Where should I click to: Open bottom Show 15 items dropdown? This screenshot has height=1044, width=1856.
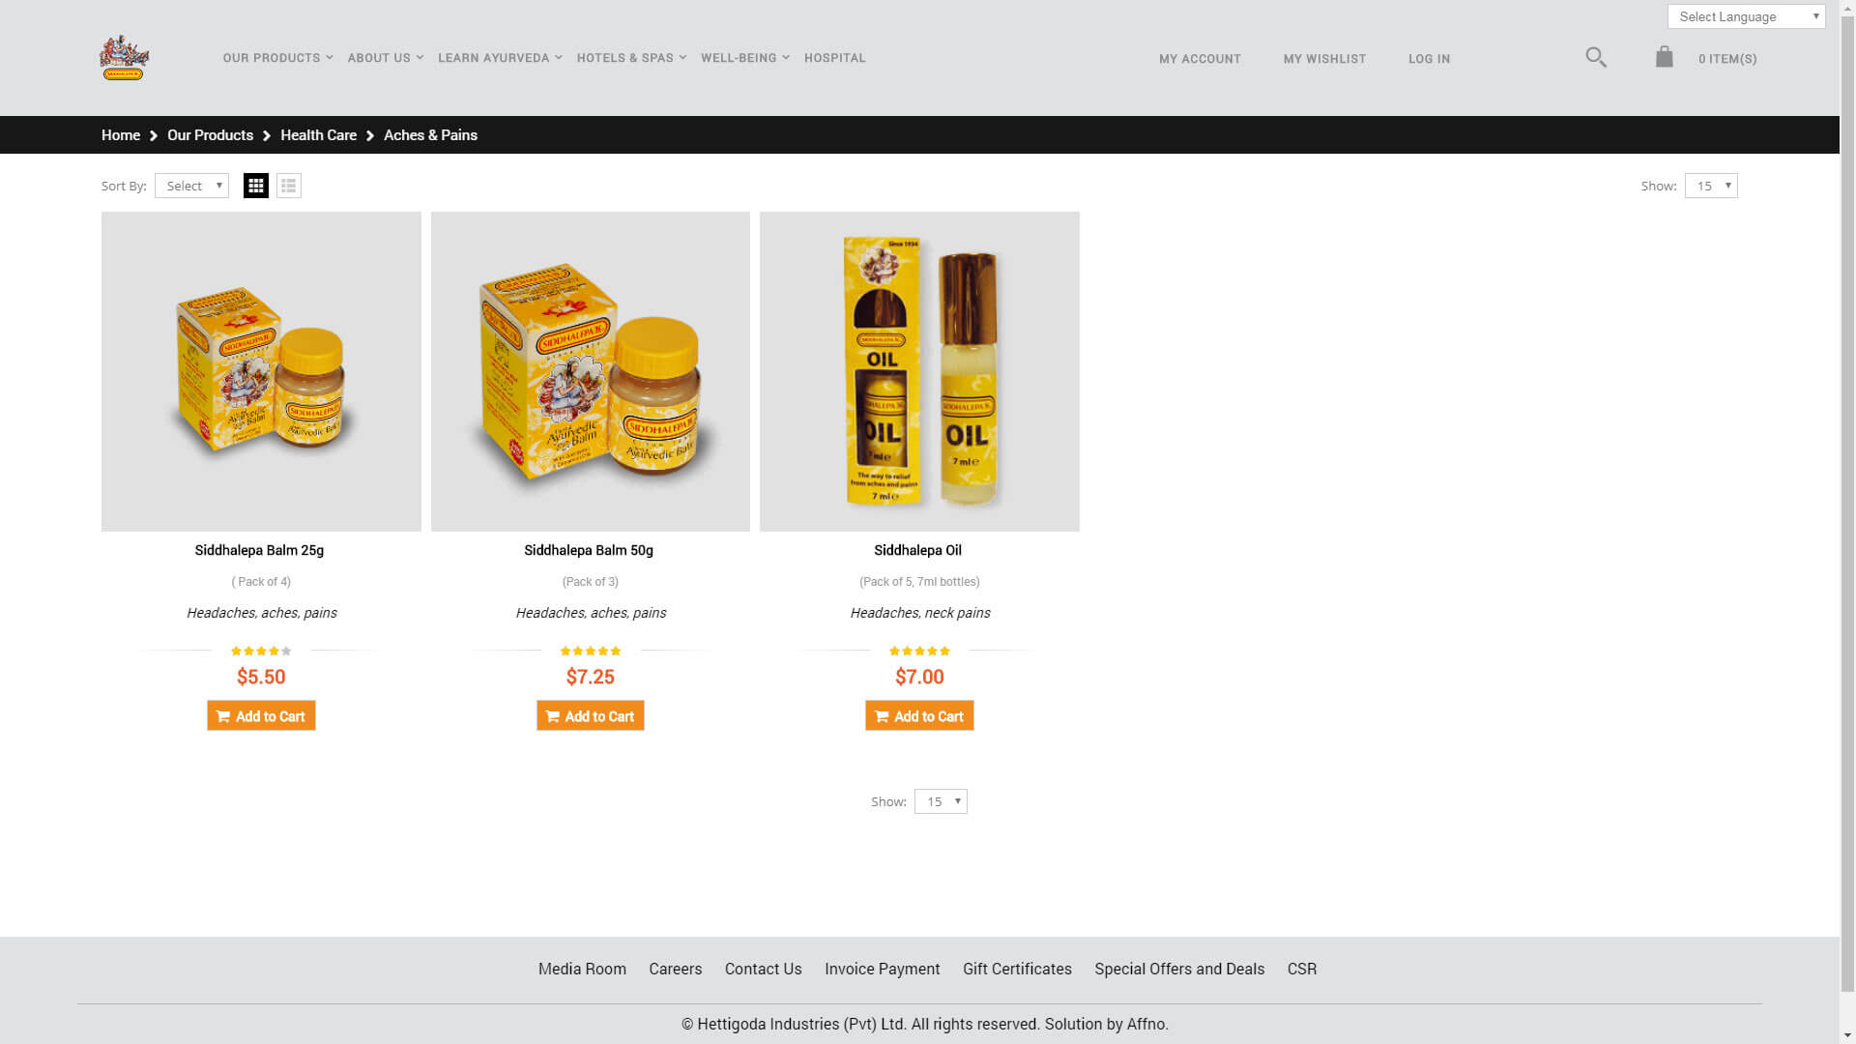coord(941,801)
